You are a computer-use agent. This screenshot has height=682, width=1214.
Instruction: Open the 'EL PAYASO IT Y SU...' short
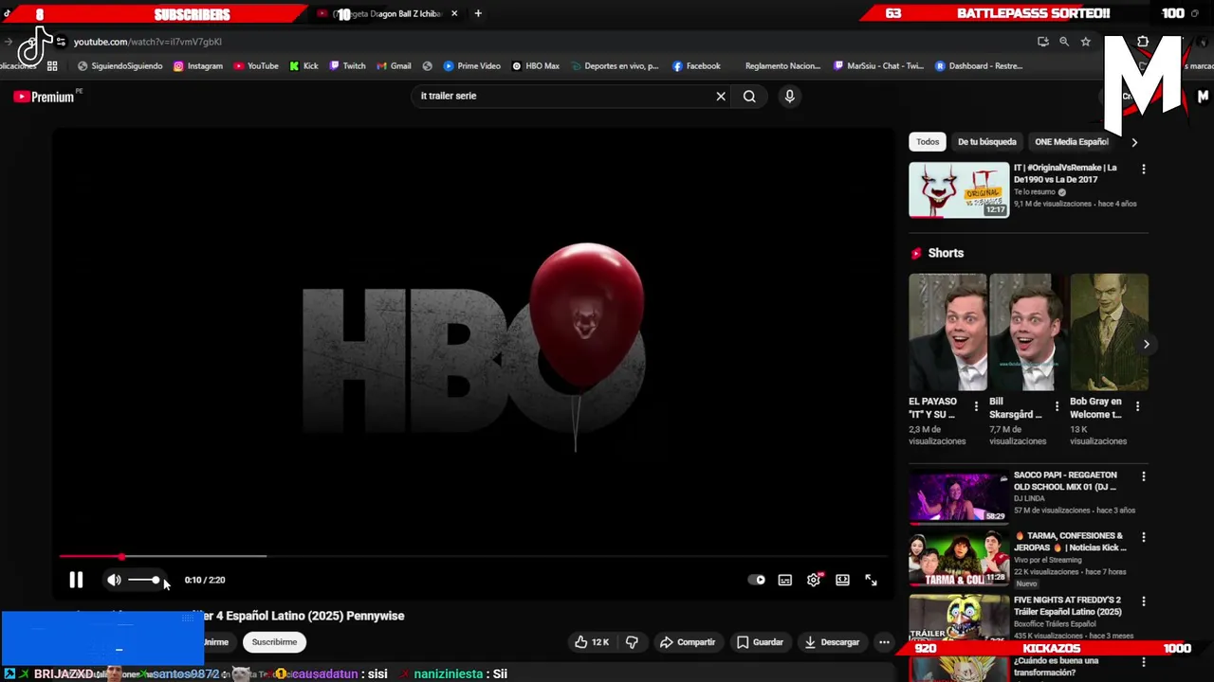point(947,332)
